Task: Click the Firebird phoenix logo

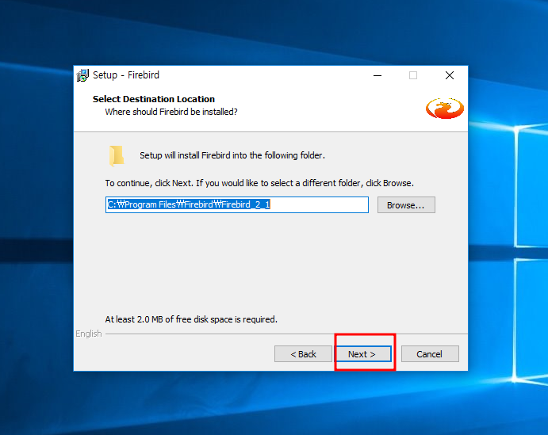Action: [x=445, y=109]
